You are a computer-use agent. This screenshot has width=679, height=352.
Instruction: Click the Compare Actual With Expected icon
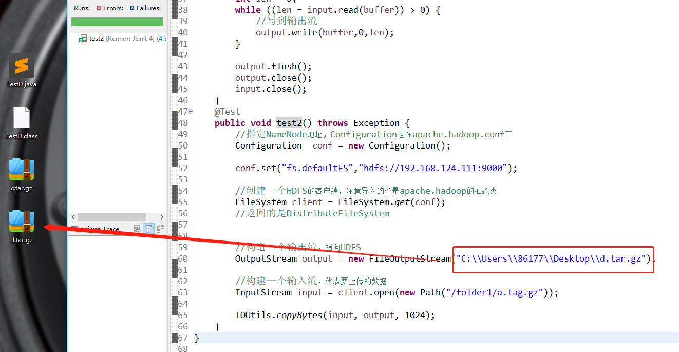pyautogui.click(x=161, y=229)
